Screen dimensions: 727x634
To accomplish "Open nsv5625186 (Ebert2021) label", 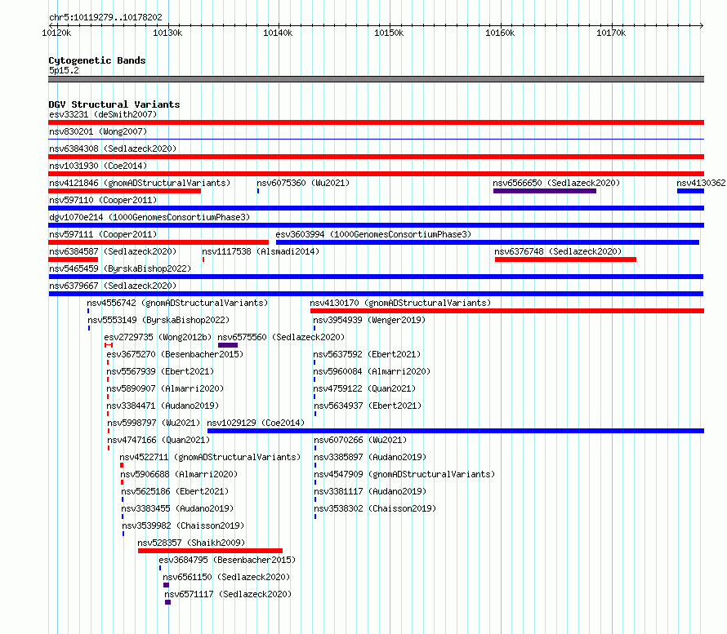I will [175, 491].
